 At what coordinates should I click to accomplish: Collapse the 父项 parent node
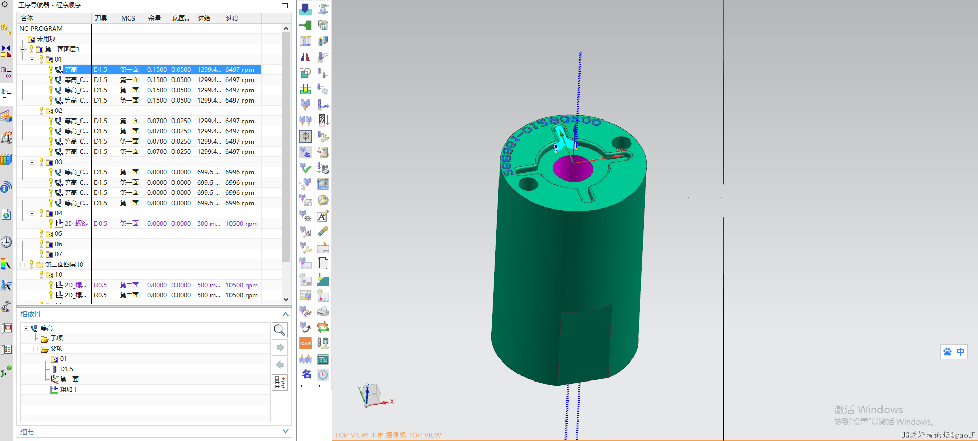[36, 349]
